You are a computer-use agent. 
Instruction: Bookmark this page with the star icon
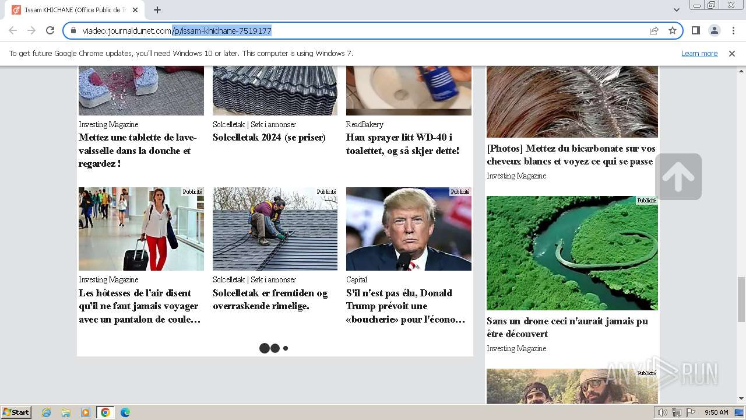point(673,30)
